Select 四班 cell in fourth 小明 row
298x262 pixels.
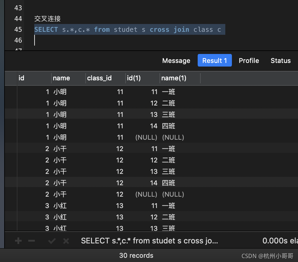pos(169,126)
